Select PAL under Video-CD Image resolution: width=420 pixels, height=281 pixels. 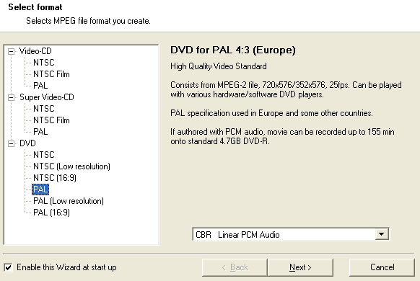click(x=40, y=86)
